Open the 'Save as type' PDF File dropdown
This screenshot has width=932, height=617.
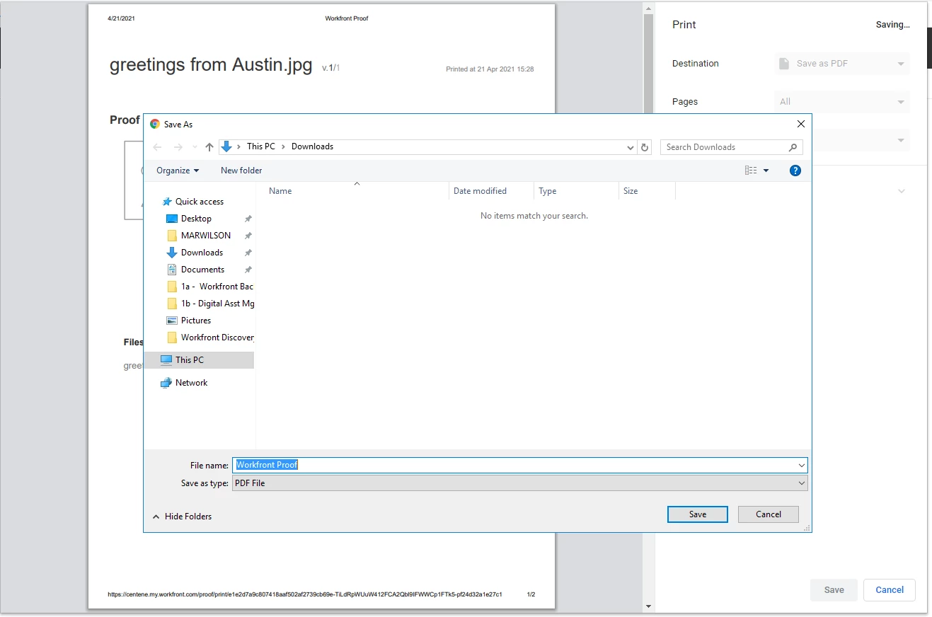(x=520, y=483)
